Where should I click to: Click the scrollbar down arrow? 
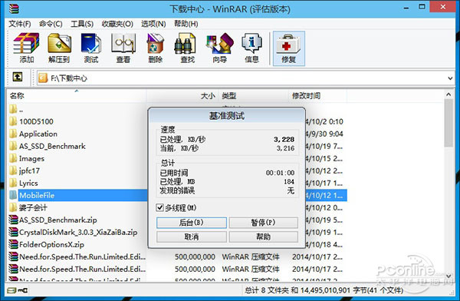click(449, 276)
